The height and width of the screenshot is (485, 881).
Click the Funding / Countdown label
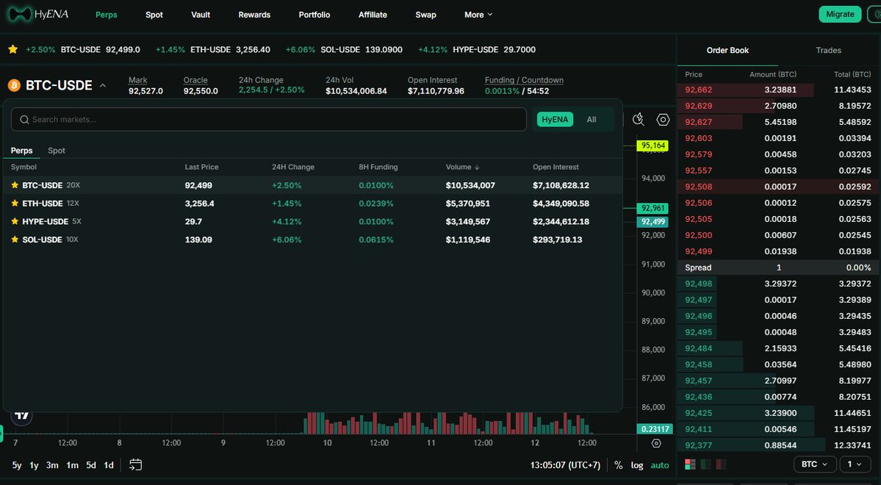coord(524,80)
